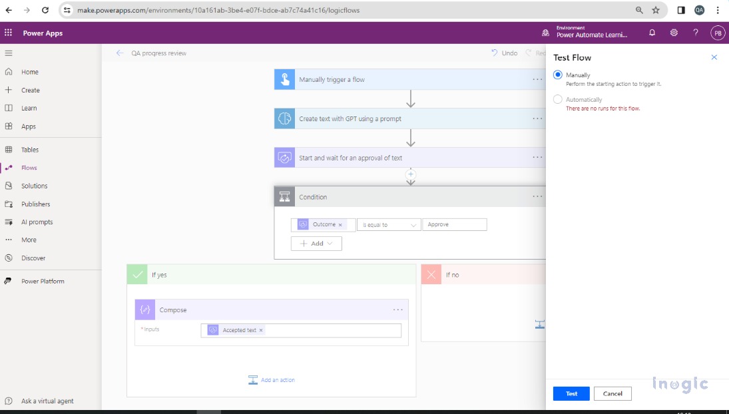Screen dimensions: 729x414
Task: Close the Test Flow panel
Action: click(714, 58)
